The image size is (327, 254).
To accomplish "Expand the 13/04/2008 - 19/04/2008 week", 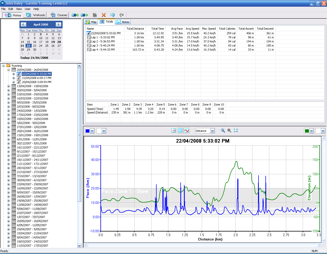I will [8, 86].
